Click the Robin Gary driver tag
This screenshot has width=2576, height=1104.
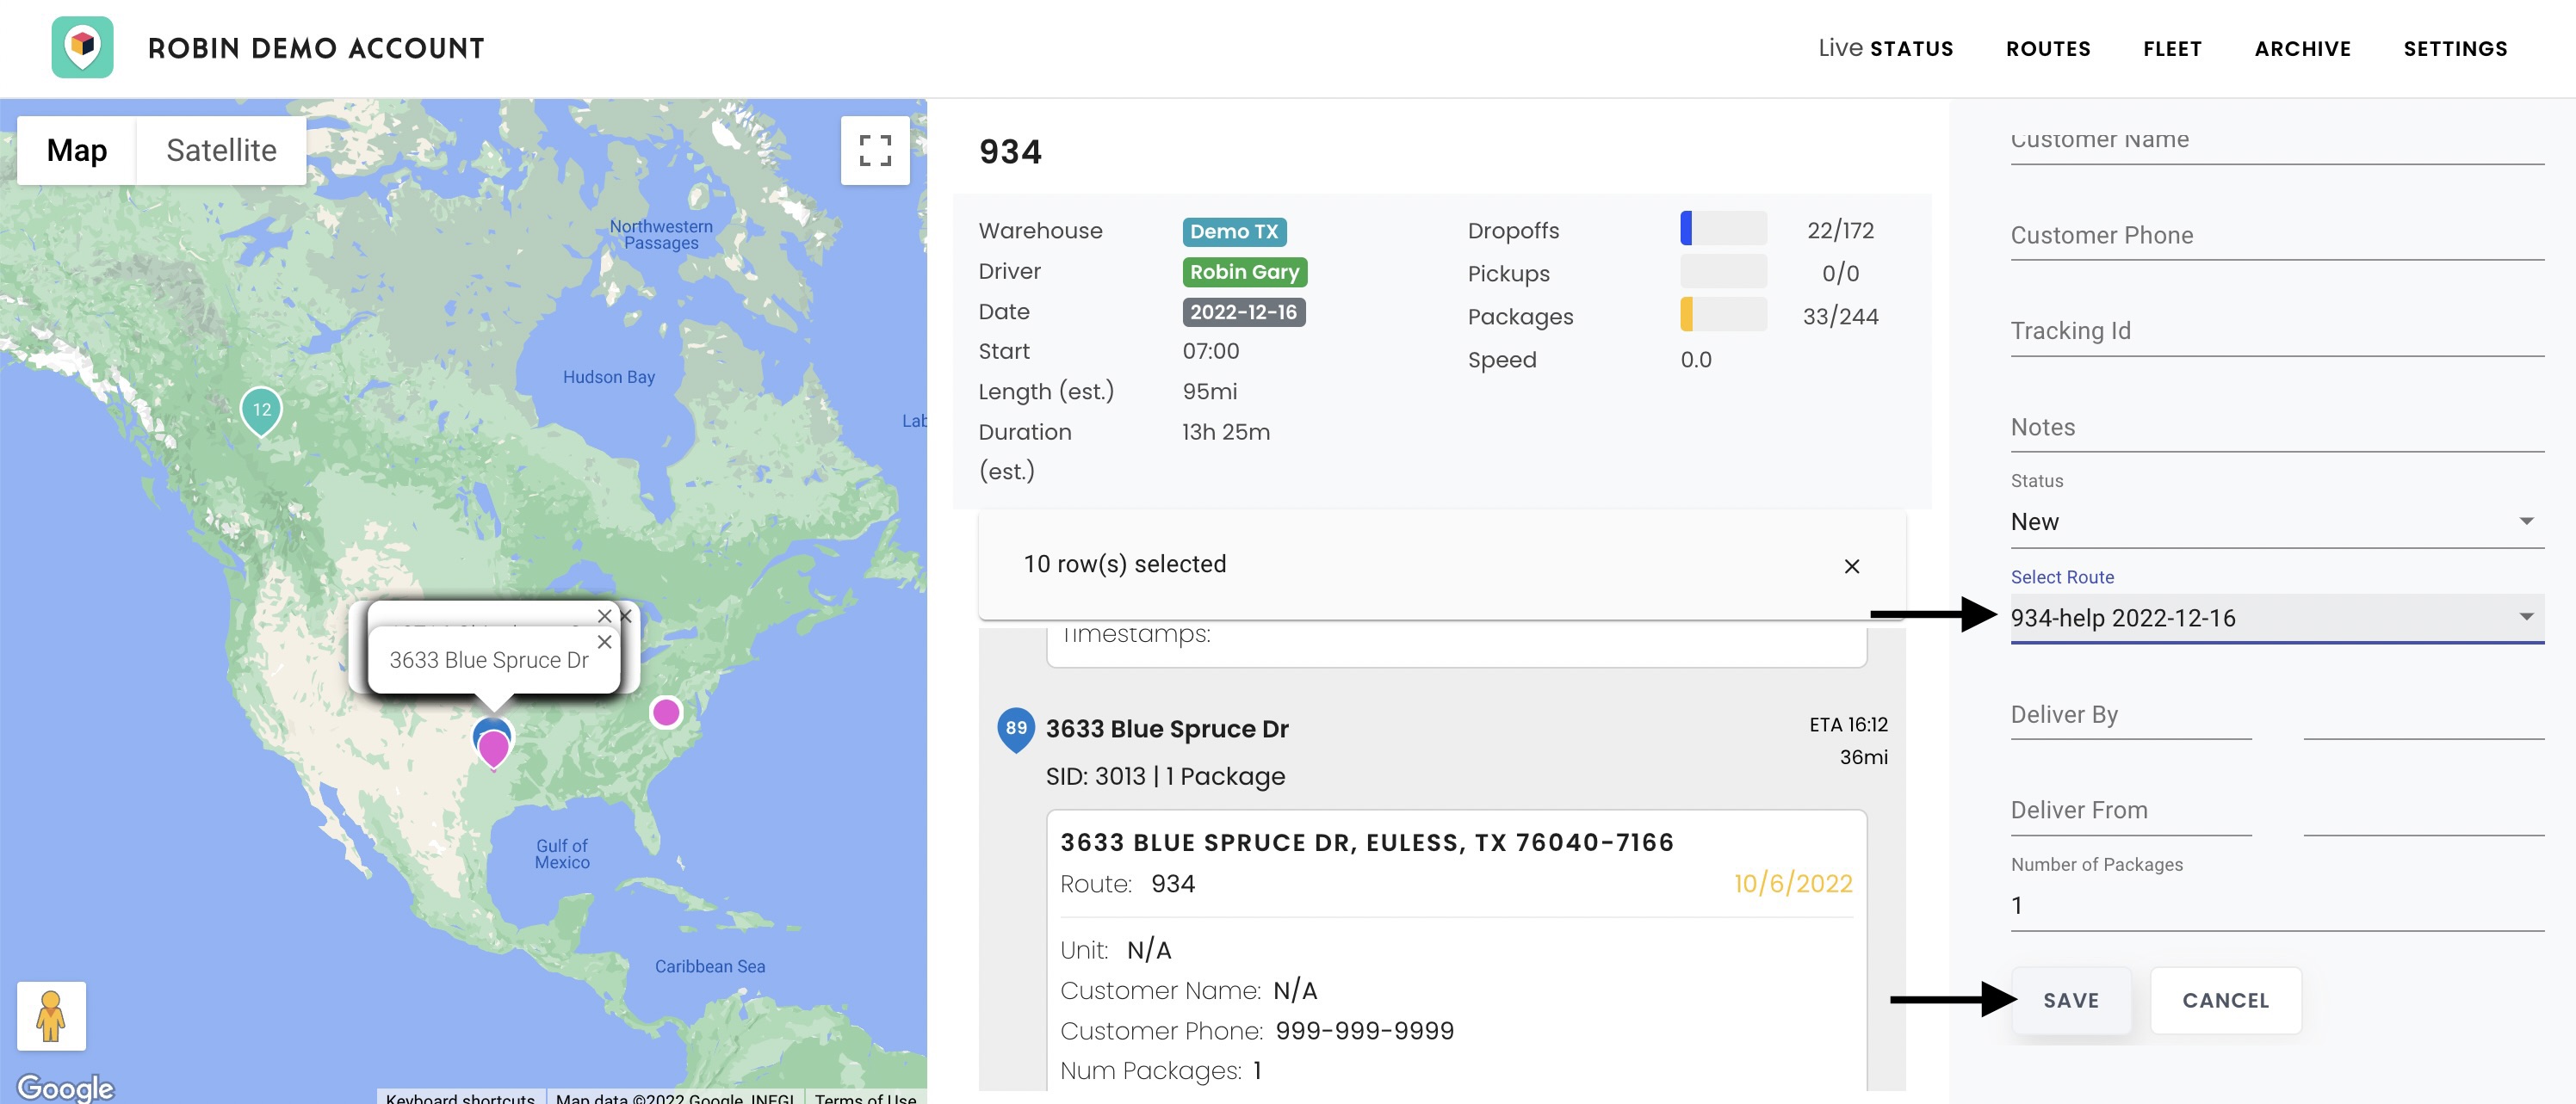coord(1244,272)
